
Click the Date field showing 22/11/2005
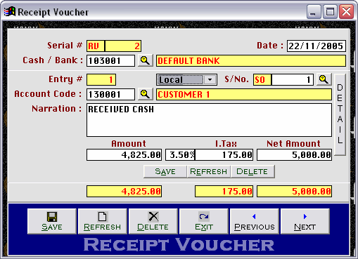[317, 46]
